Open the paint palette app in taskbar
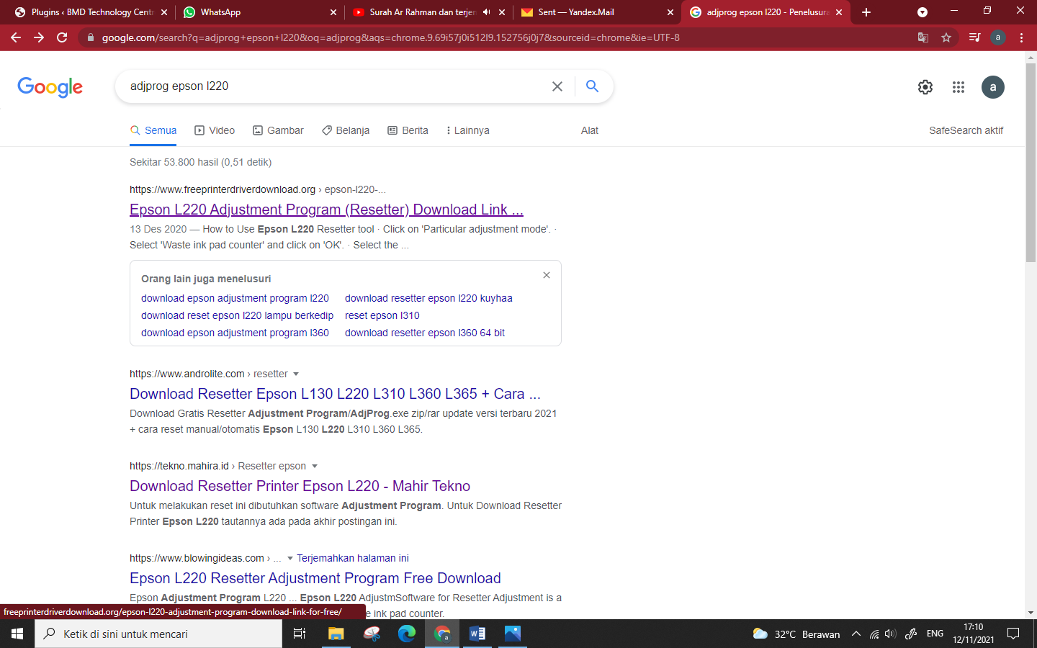Screen dimensions: 1037x648 pyautogui.click(x=372, y=634)
